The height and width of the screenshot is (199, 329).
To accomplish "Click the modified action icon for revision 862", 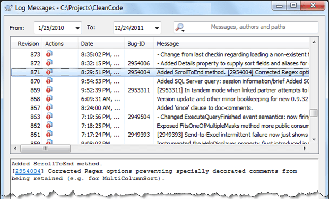I will tap(49, 125).
